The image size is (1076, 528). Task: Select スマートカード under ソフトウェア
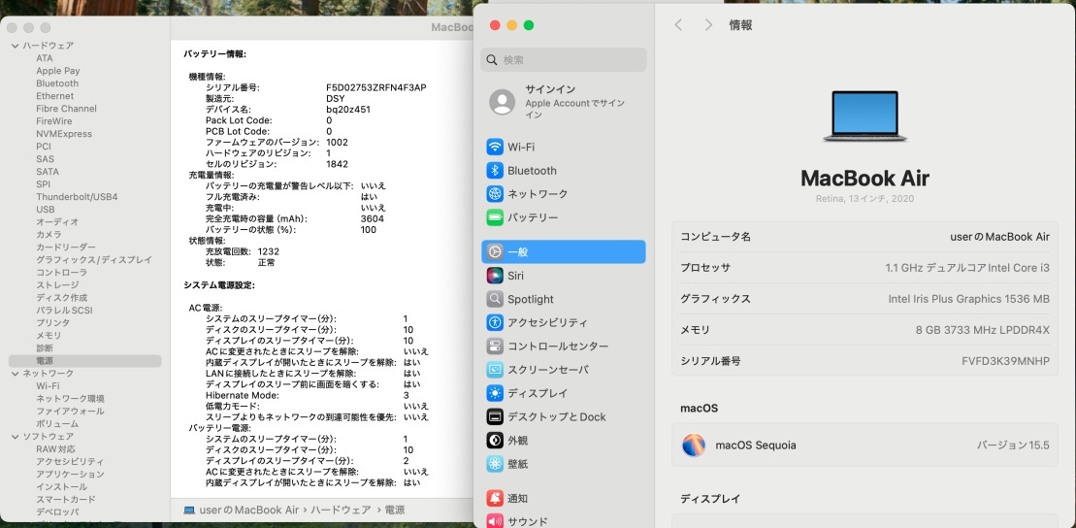pos(66,499)
